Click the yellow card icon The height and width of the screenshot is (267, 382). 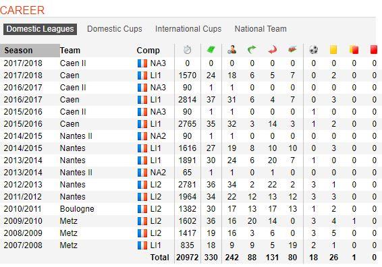[x=333, y=50]
